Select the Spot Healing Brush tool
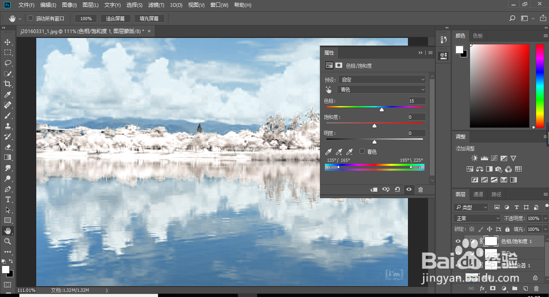 pyautogui.click(x=8, y=105)
